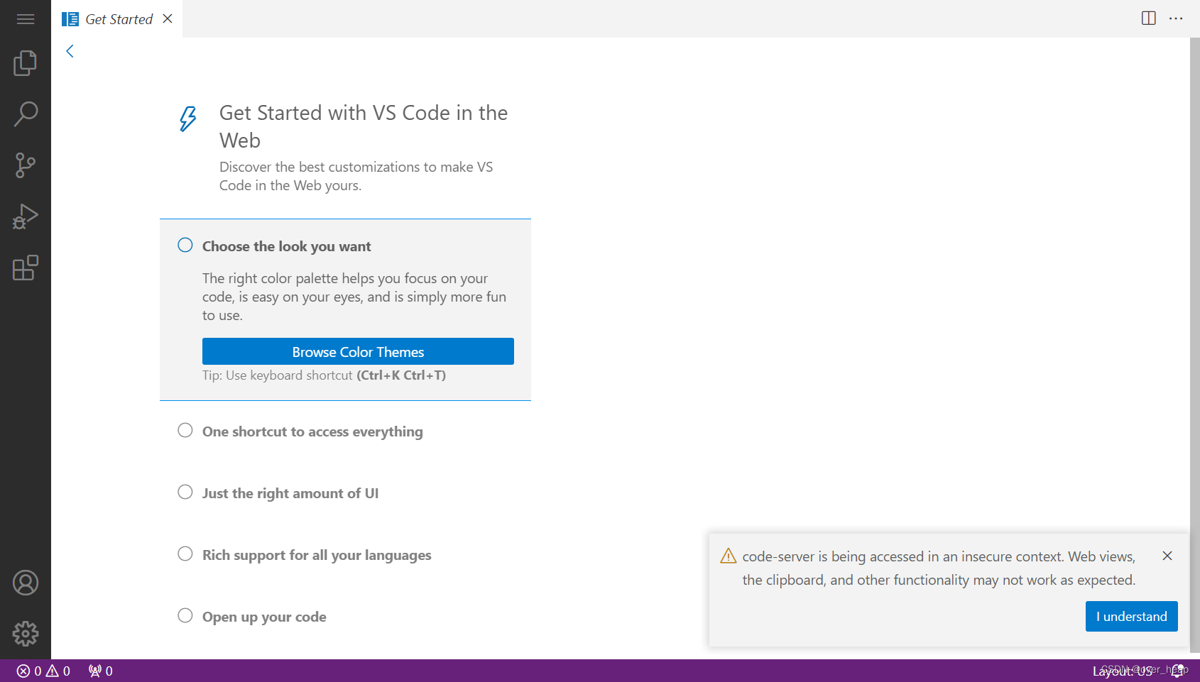Screen dimensions: 1200x682
Task: Open the Search view
Action: (26, 114)
